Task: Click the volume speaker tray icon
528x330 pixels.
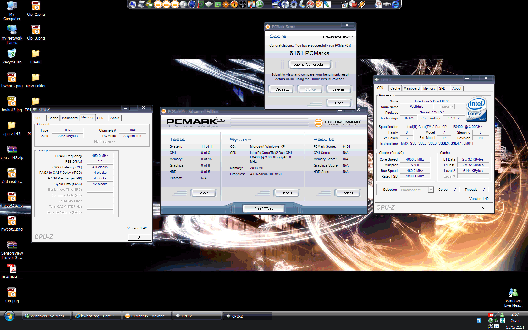Action: [x=497, y=326]
